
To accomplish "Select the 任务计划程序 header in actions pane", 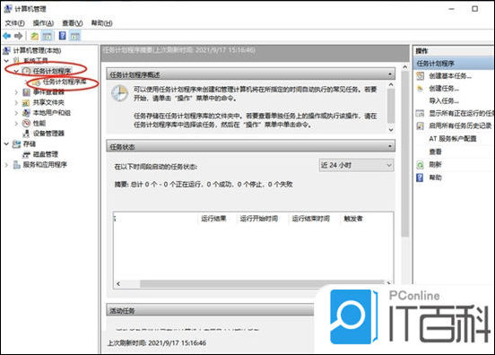I will pyautogui.click(x=454, y=63).
